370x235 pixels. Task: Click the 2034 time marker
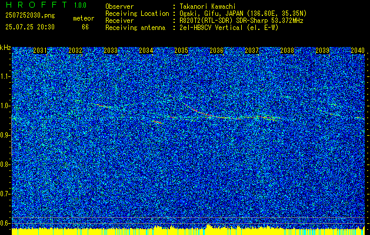(146, 51)
